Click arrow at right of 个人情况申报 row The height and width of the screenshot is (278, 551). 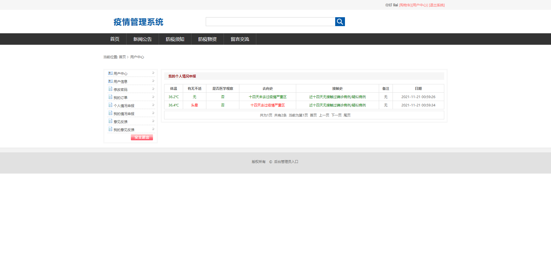coord(153,105)
